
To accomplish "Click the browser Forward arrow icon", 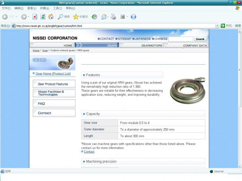I will tap(24, 17).
